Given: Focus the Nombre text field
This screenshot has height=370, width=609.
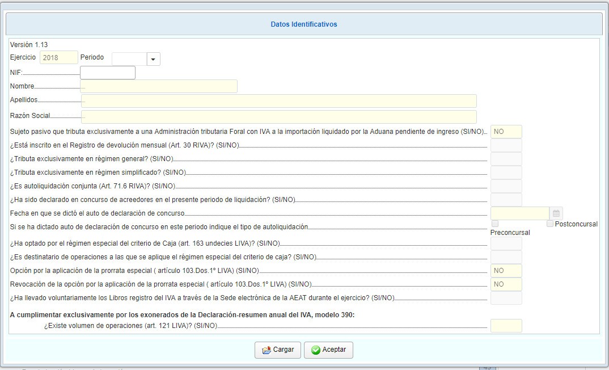Looking at the screenshot, I should (159, 86).
